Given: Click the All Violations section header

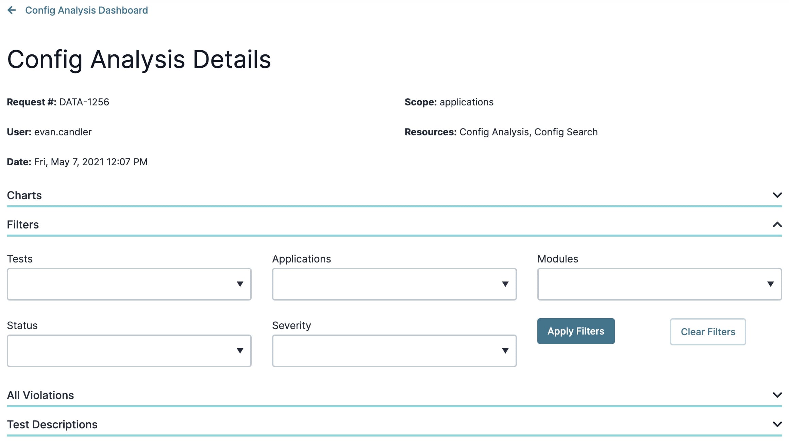Looking at the screenshot, I should coord(394,395).
